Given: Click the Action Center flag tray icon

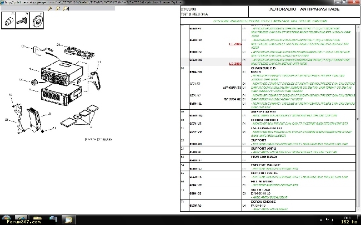Looking at the screenshot, I should pyautogui.click(x=327, y=219).
